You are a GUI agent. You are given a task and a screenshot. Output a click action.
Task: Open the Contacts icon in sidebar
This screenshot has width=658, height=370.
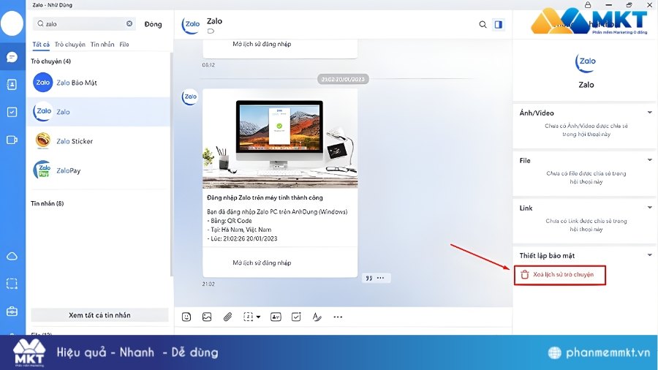(12, 84)
